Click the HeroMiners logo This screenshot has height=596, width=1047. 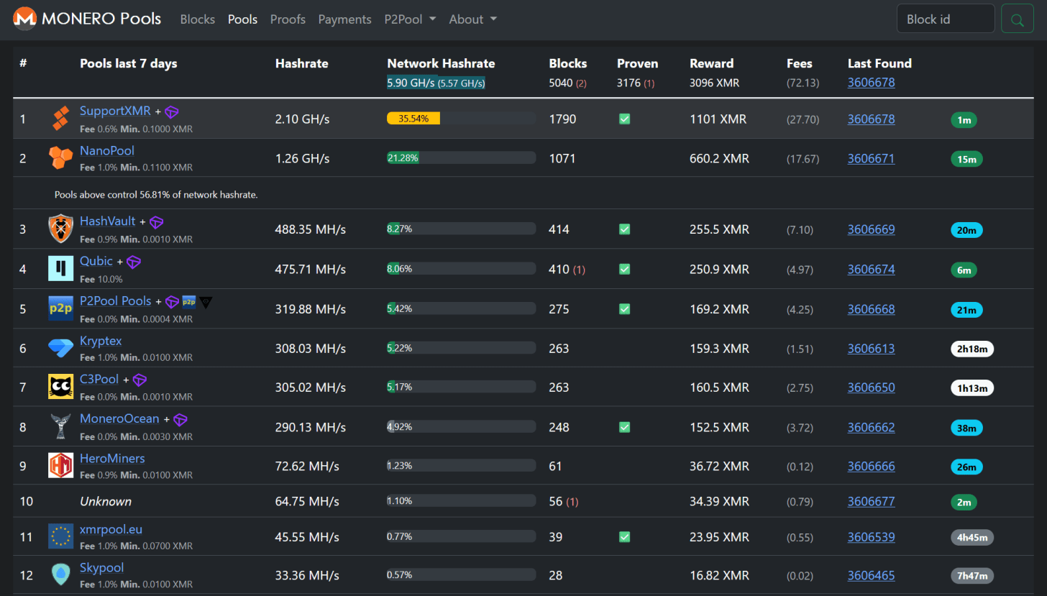(60, 465)
